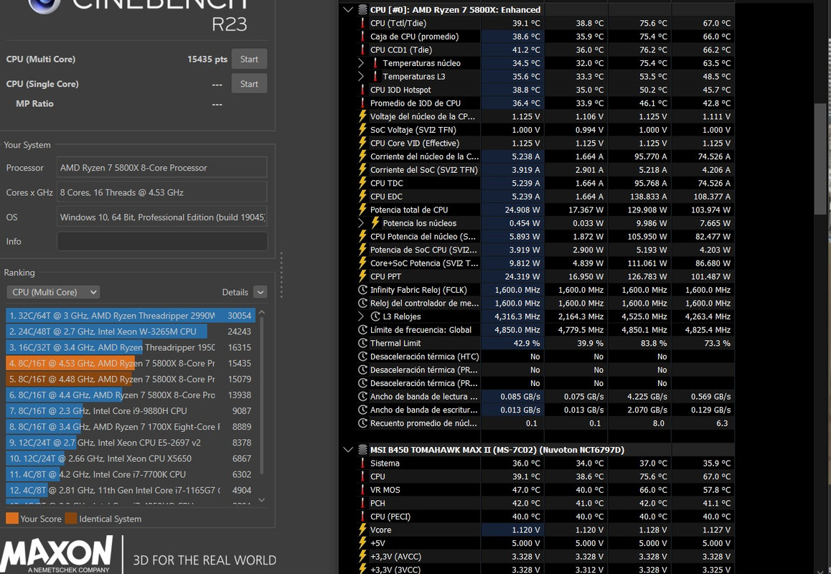This screenshot has width=831, height=574.
Task: Click thermometer icon of Caja de CPU (promedio)
Action: pyautogui.click(x=362, y=36)
